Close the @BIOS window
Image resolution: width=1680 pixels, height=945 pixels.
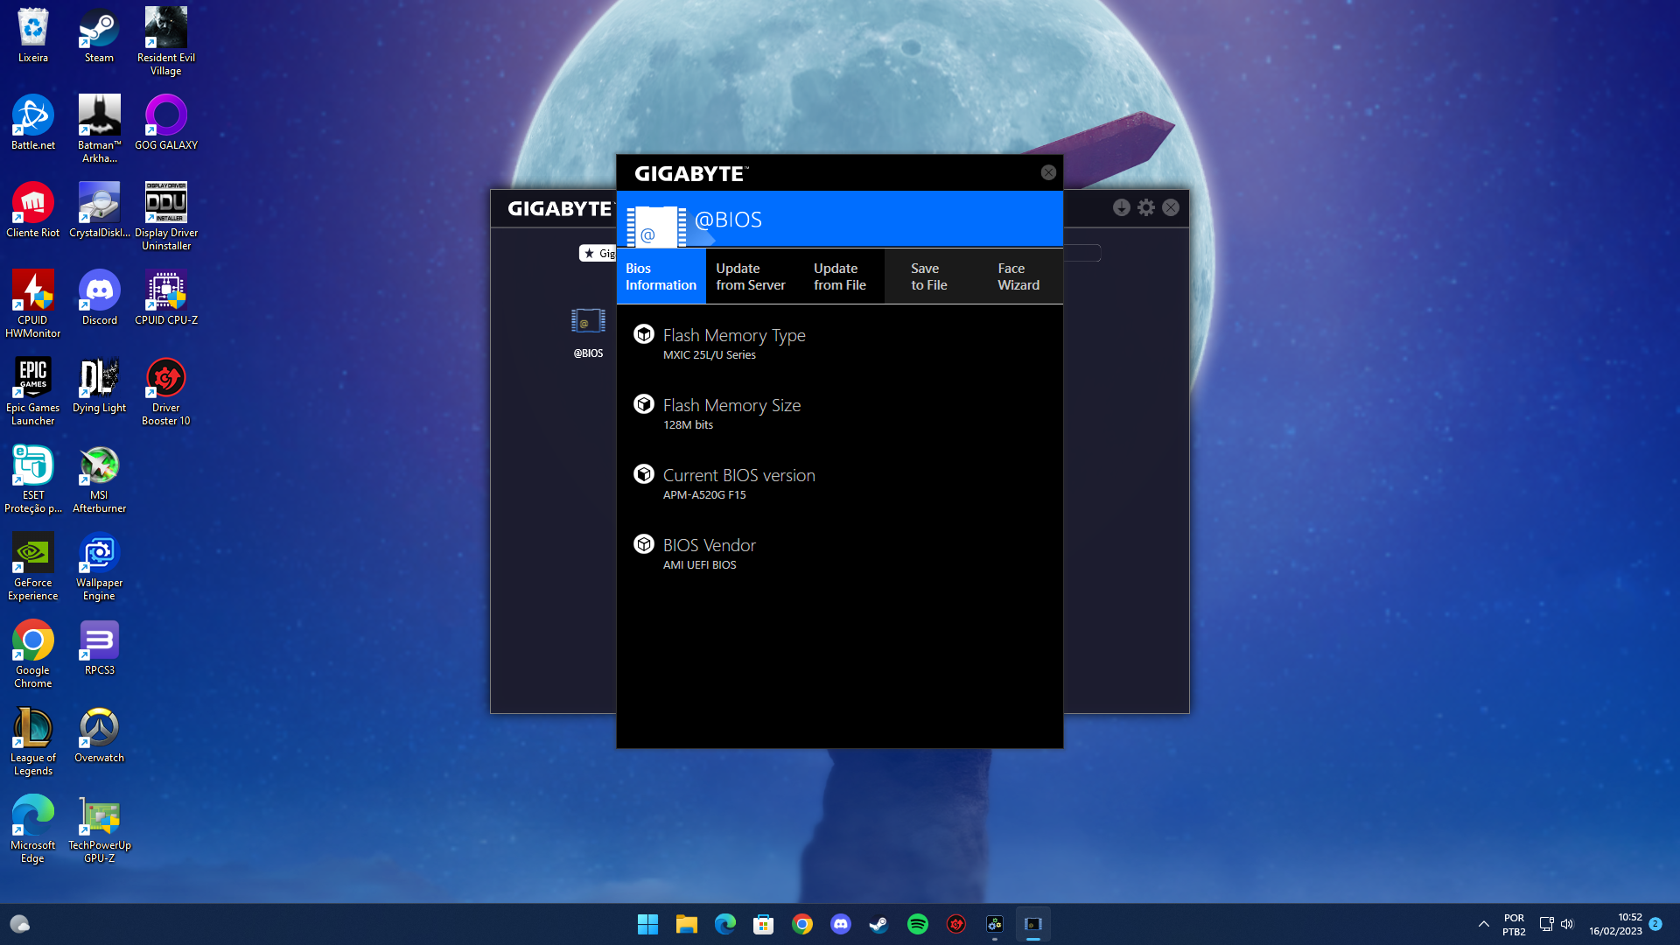click(x=1048, y=172)
